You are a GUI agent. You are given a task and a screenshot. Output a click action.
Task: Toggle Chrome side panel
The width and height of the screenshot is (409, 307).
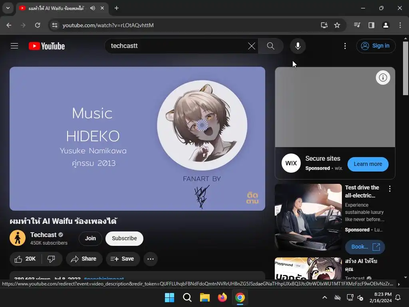(x=371, y=25)
